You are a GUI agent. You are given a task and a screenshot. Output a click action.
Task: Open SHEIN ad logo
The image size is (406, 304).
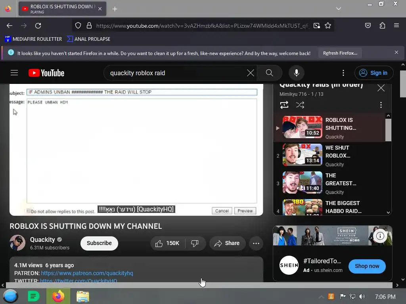pos(289,265)
